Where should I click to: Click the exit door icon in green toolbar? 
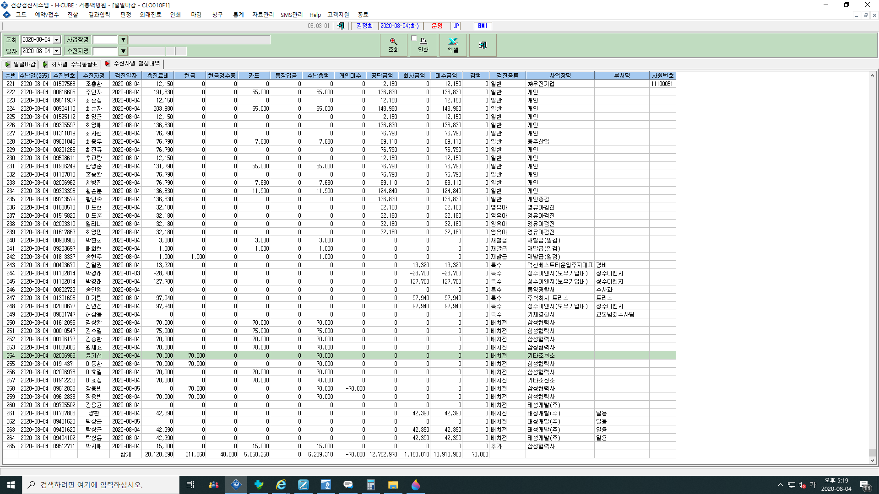(x=483, y=45)
